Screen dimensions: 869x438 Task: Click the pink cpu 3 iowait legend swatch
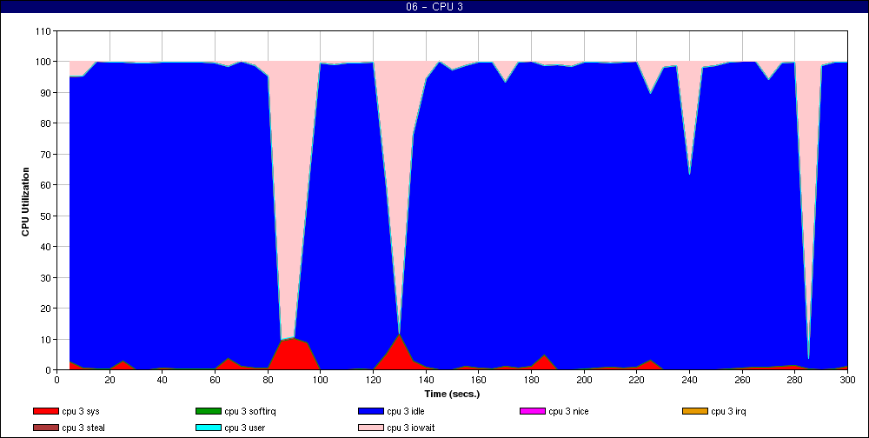coord(371,428)
